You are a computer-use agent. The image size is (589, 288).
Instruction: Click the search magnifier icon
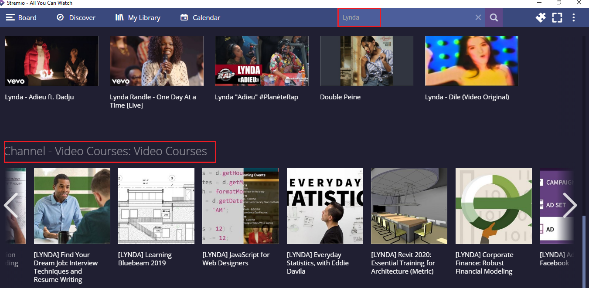point(494,17)
